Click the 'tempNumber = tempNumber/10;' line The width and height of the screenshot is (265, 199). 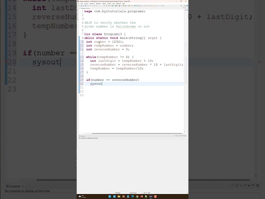[117, 68]
